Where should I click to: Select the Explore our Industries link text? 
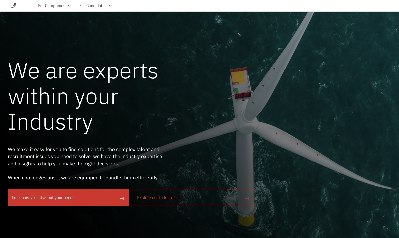tap(157, 197)
